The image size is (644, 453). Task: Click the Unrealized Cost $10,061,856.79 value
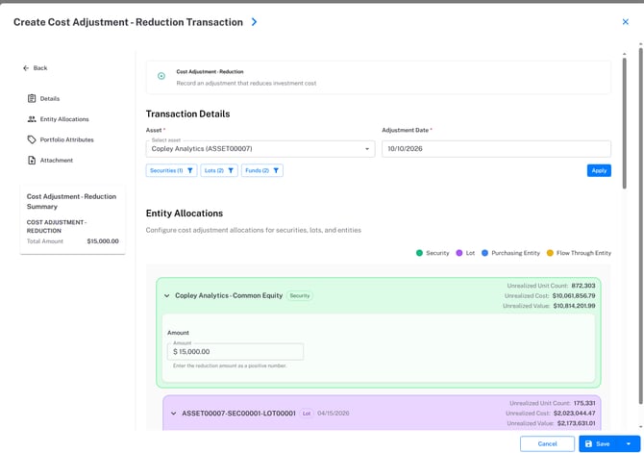point(574,295)
